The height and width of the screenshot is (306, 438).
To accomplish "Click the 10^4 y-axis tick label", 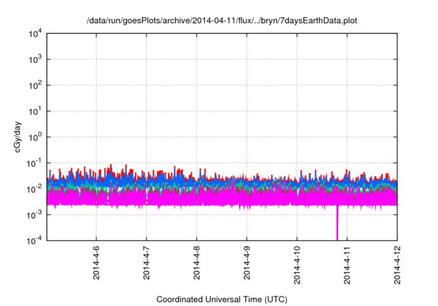I will (x=35, y=33).
